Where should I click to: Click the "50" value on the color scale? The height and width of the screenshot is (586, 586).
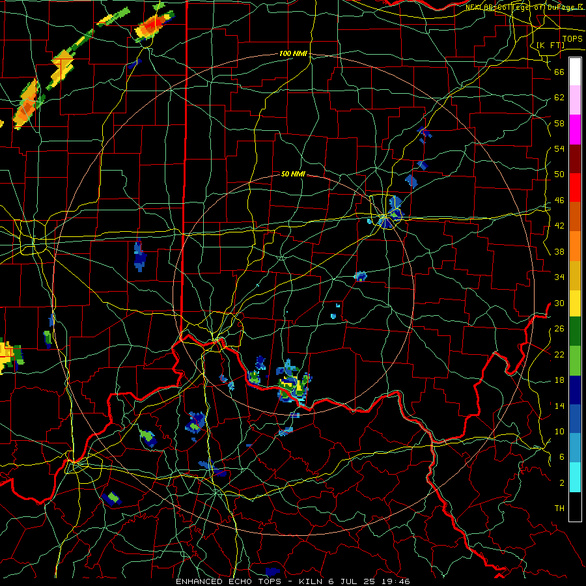[559, 174]
